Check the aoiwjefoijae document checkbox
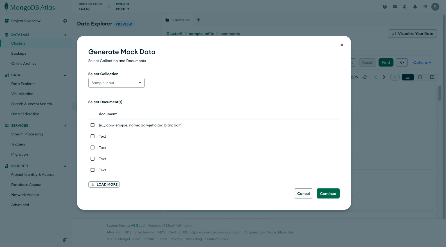The image size is (446, 247). [93, 125]
